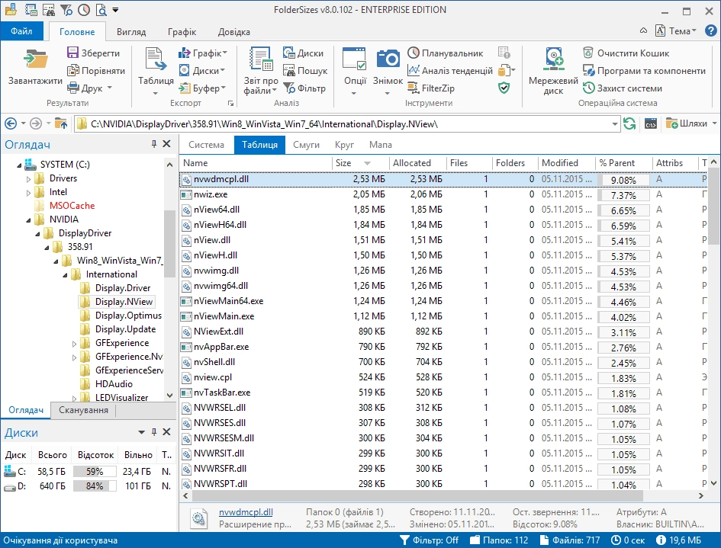Close the Диски panel
This screenshot has height=548, width=721.
point(166,432)
